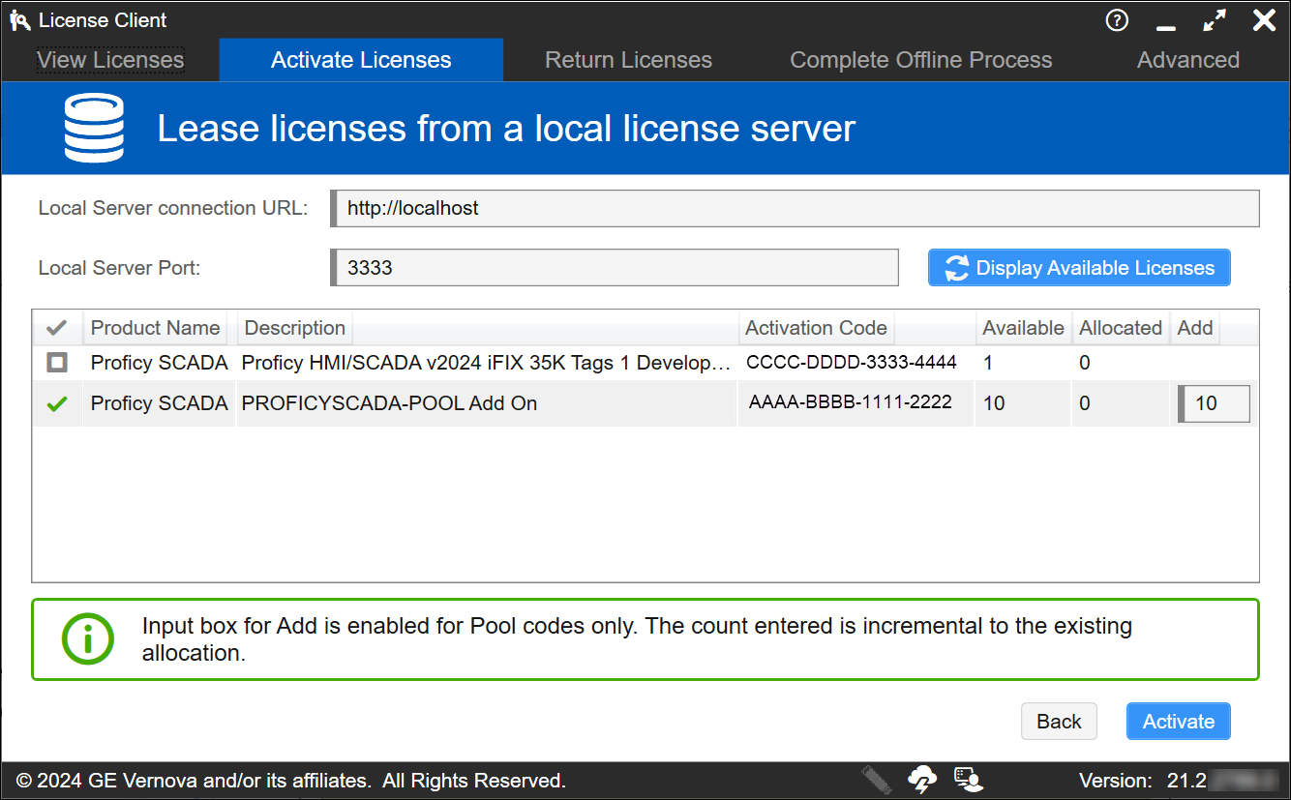The image size is (1291, 800).
Task: Click PROFICYSCADA-POOL Add On description
Action: pos(389,403)
